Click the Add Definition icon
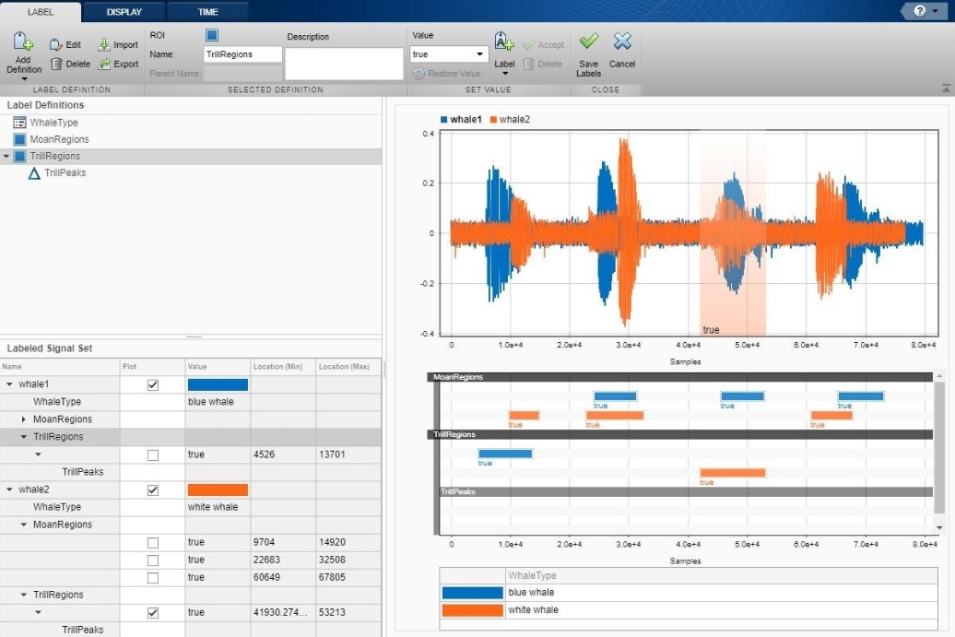Screen dimensions: 955x637 [23, 42]
